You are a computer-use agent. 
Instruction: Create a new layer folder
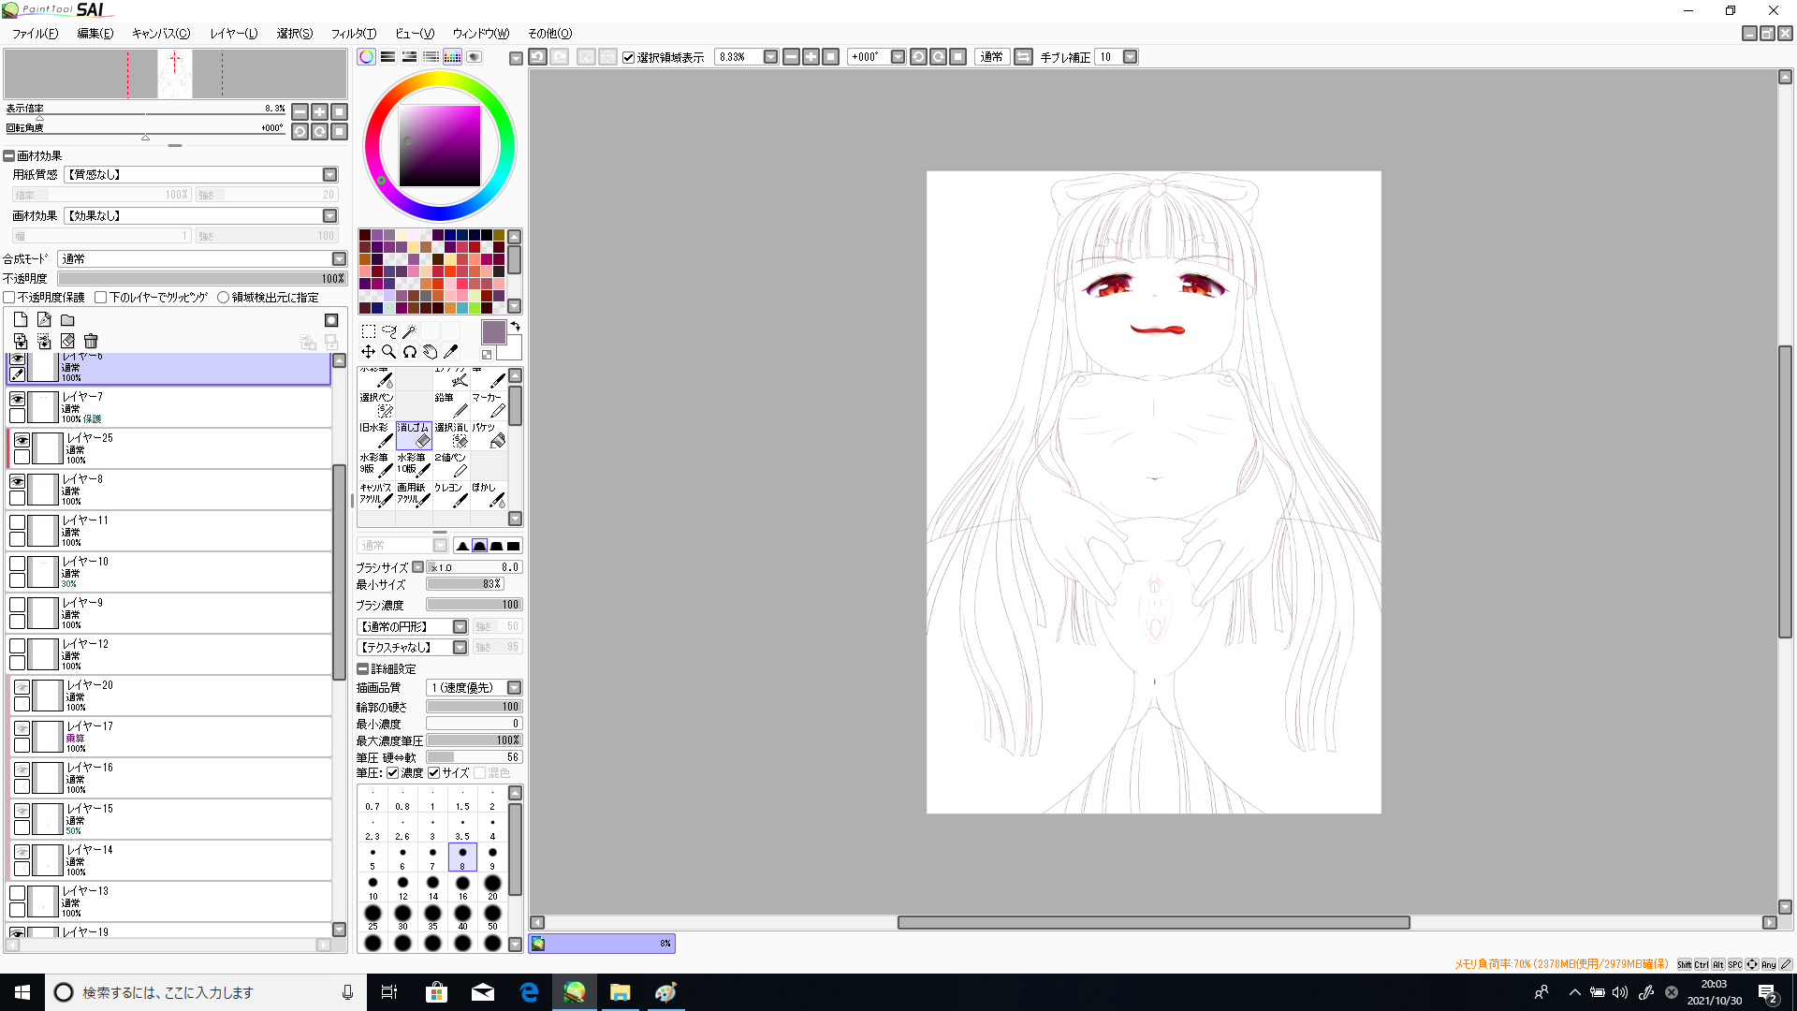(x=67, y=320)
